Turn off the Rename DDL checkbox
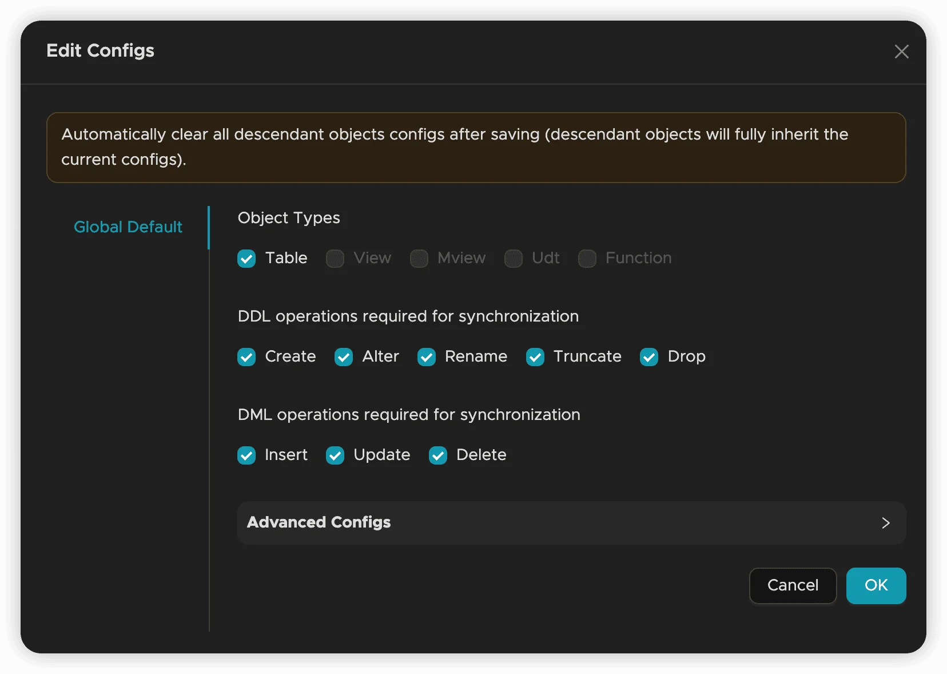 pyautogui.click(x=427, y=357)
